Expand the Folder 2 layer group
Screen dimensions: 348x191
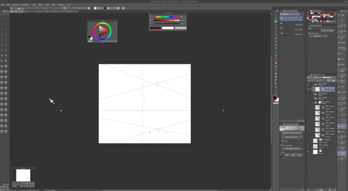click(x=313, y=94)
